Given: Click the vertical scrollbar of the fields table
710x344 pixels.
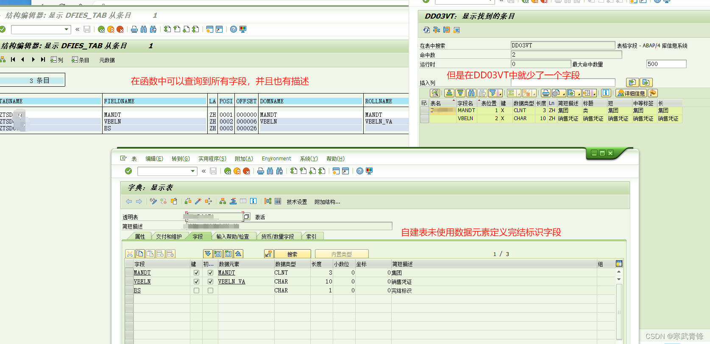Looking at the screenshot, I should 619,311.
